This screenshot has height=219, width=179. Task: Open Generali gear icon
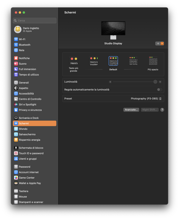point(16,83)
